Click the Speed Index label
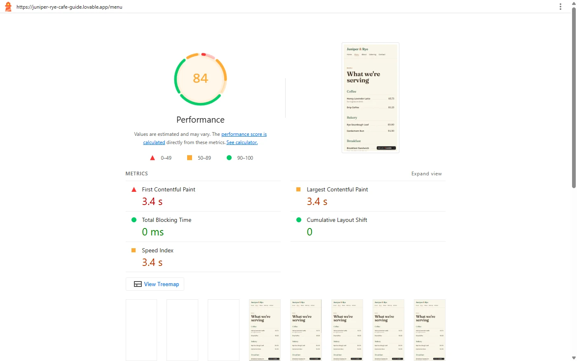Screen dimensions: 577x361 pyautogui.click(x=158, y=250)
